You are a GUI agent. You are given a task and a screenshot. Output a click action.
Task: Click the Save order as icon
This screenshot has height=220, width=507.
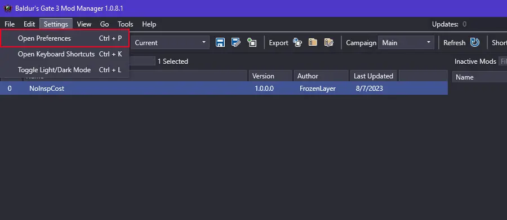coord(235,42)
